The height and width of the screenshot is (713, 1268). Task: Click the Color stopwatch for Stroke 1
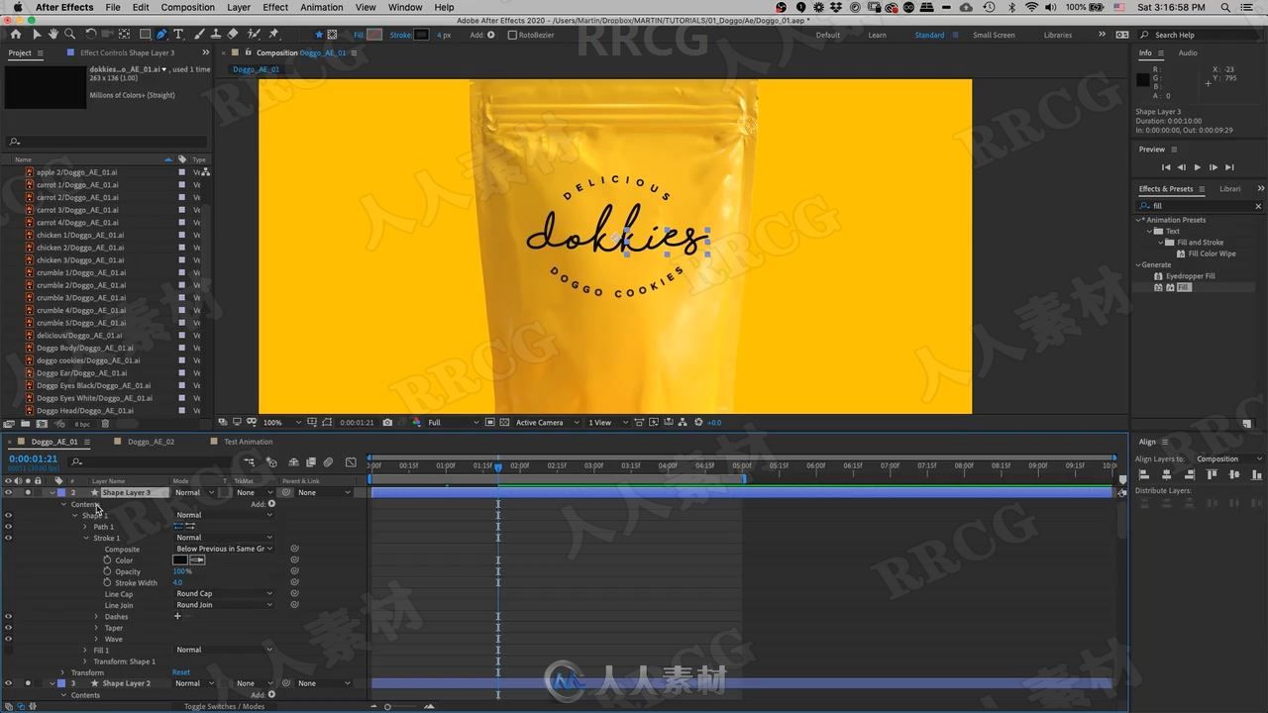tap(107, 560)
